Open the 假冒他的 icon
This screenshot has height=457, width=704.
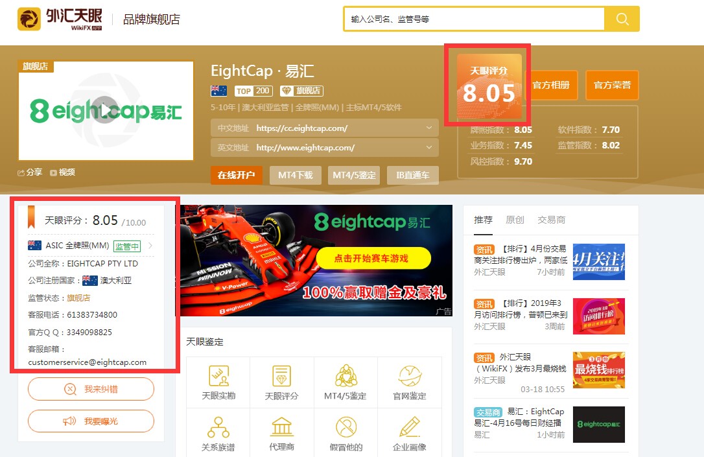(346, 427)
